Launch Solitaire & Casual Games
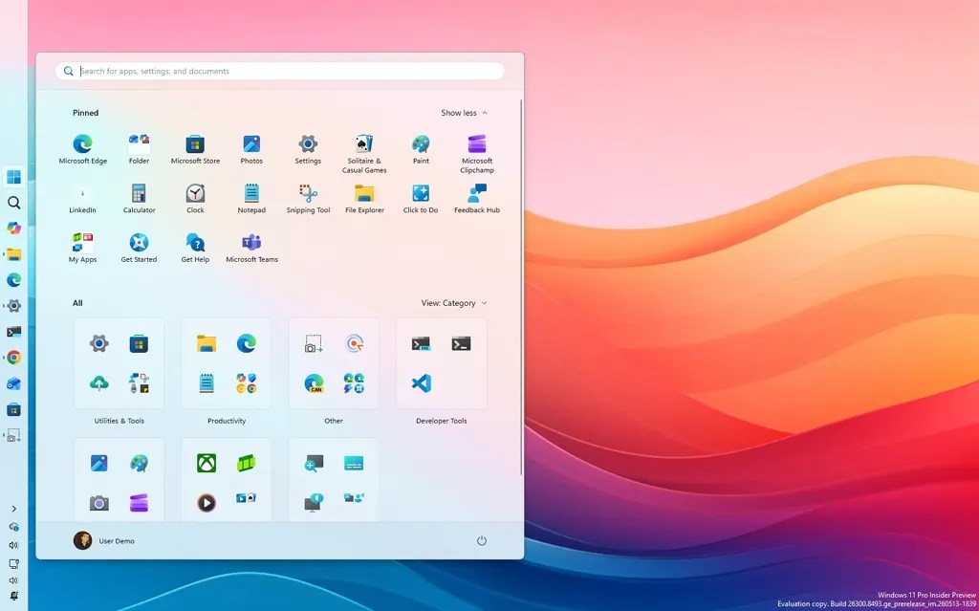979x611 pixels. [x=364, y=154]
